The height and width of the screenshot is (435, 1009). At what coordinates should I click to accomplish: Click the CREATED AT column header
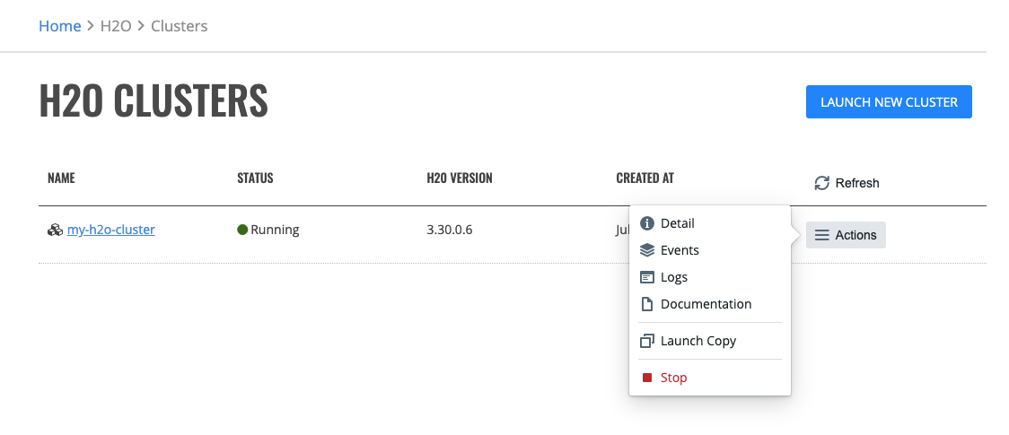[645, 178]
